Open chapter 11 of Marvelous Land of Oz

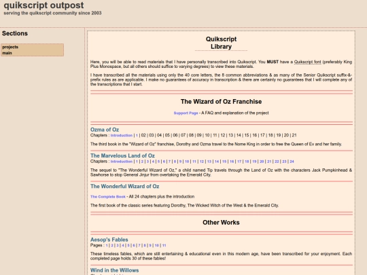point(194,162)
